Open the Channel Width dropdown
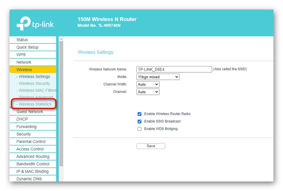283x191 pixels. click(148, 85)
